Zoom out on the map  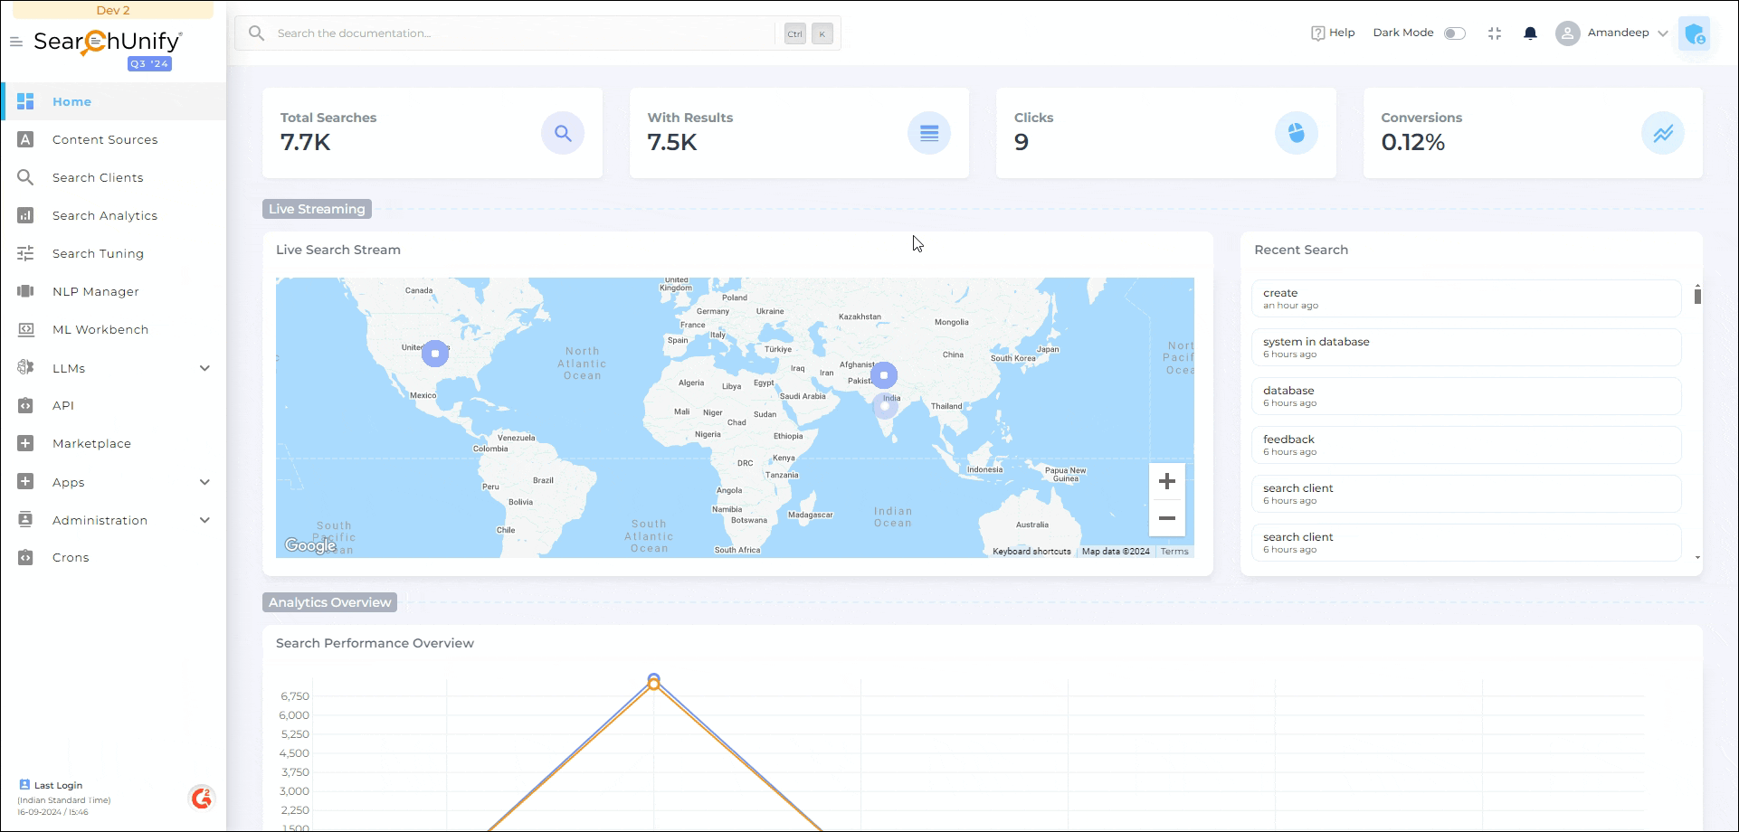pyautogui.click(x=1166, y=518)
